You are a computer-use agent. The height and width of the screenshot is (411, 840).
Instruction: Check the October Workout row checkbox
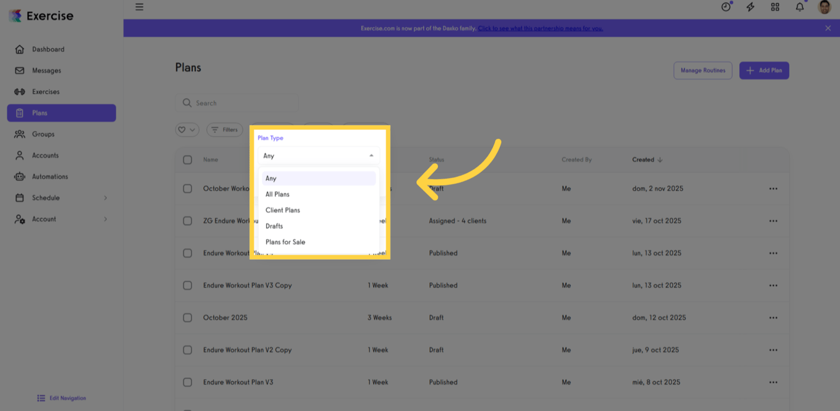188,189
